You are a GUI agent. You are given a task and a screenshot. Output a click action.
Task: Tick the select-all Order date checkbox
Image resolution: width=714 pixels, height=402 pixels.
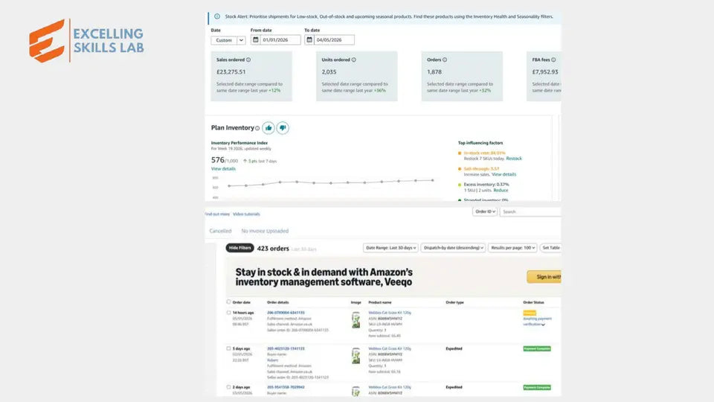[x=228, y=301]
